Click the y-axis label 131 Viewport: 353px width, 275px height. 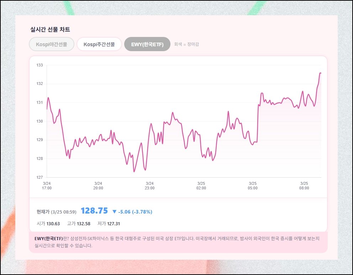[39, 103]
